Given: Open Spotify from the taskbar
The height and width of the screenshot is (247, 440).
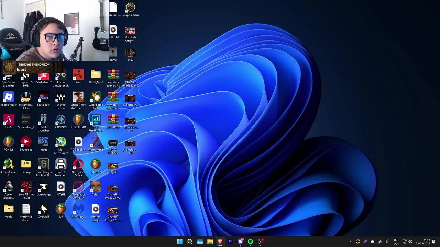Looking at the screenshot, I should [x=250, y=242].
